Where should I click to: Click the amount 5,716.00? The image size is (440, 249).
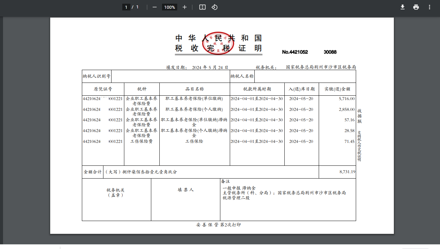(x=347, y=99)
